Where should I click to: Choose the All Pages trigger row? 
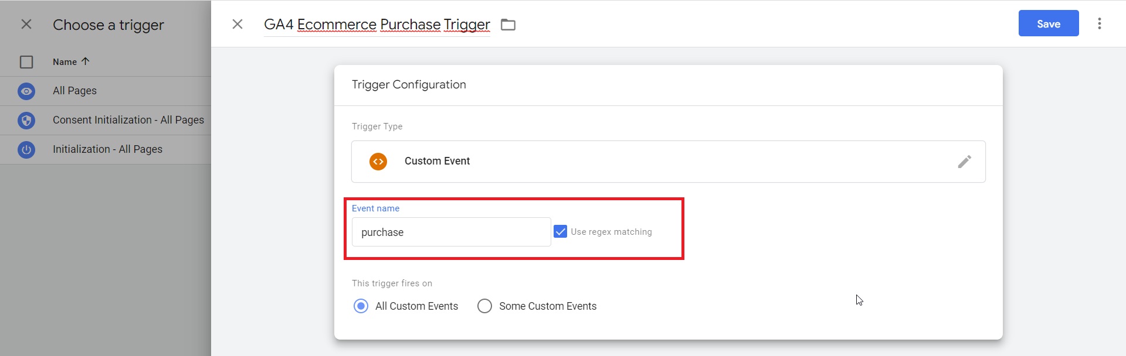[x=106, y=91]
